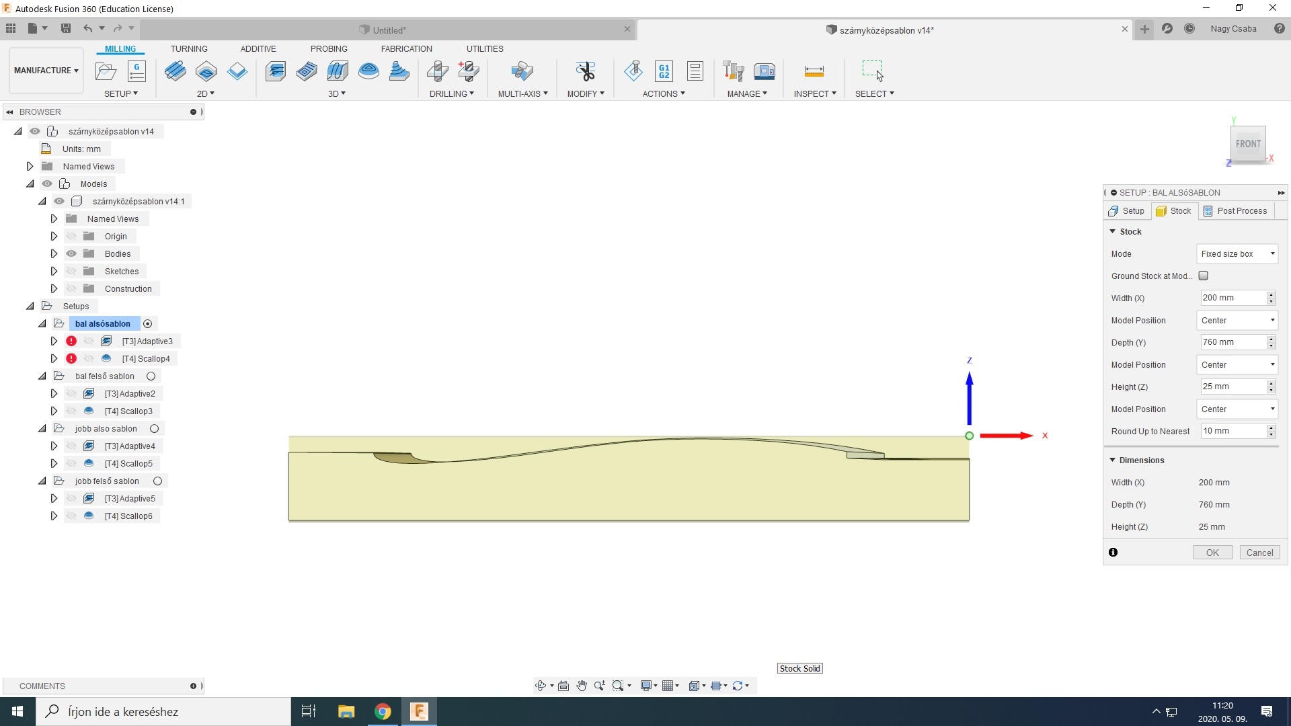Open Model Position dropdown under Width (X)
This screenshot has height=726, width=1291.
click(1237, 320)
